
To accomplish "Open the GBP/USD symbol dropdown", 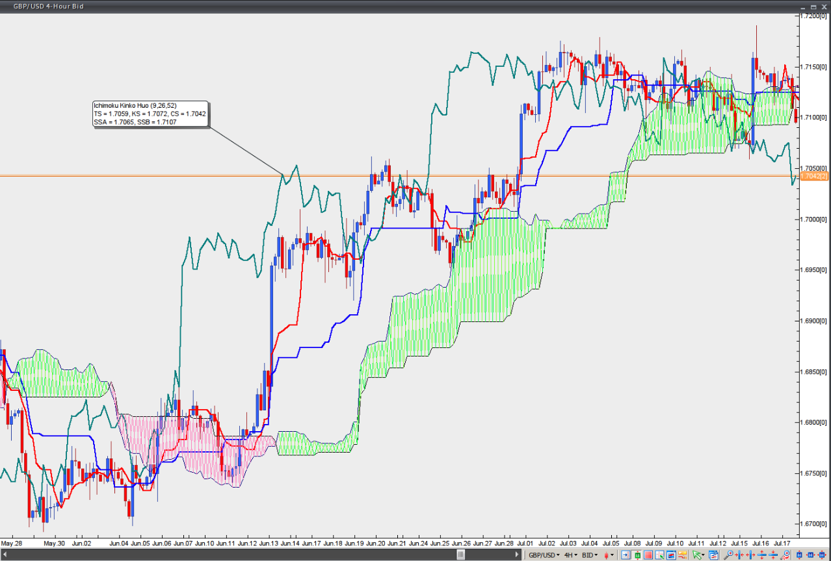I will tap(545, 555).
